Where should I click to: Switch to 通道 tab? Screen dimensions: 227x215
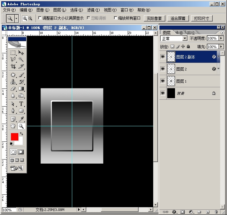coord(179,33)
